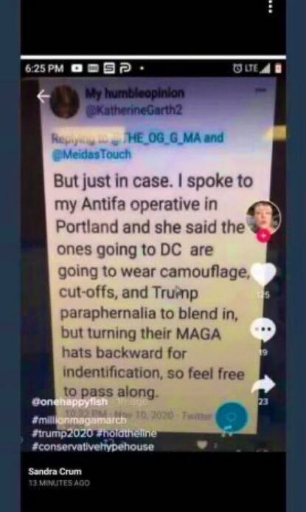Open the My humbleopinion tweet avatar
Image resolution: width=306 pixels, height=512 pixels.
tap(65, 101)
